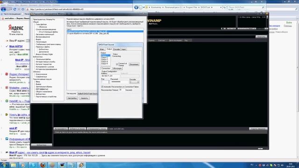Switch to Firefox in the taskbar
The width and height of the screenshot is (299, 168).
[x=43, y=165]
